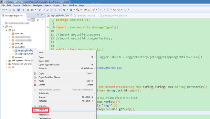Click the Save All toolbar icon
The image size is (210, 119).
(14, 10)
